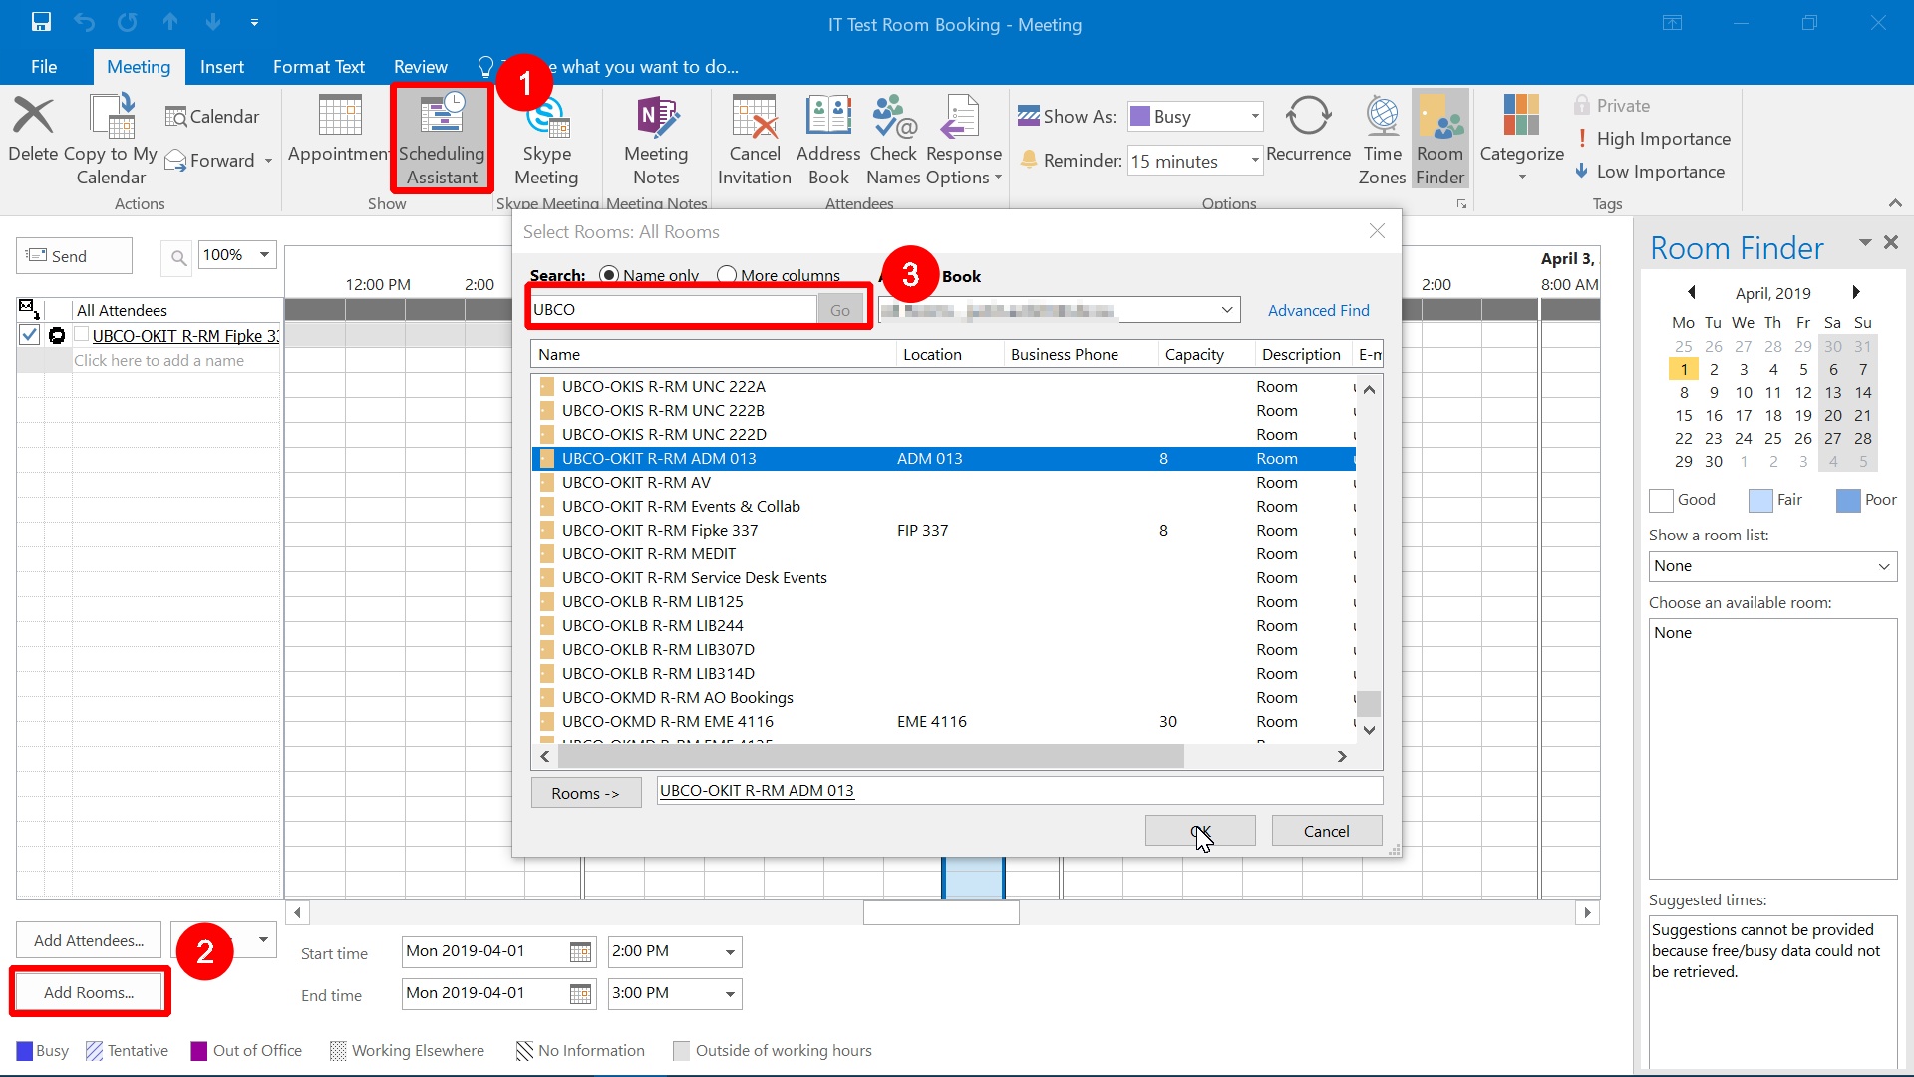The height and width of the screenshot is (1077, 1914).
Task: Click the Meeting ribbon tab
Action: coord(138,66)
